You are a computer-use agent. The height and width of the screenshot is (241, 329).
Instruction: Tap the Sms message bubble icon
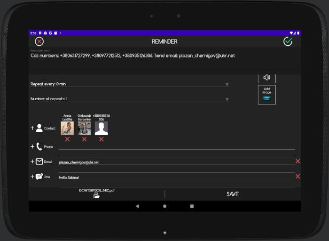[39, 177]
